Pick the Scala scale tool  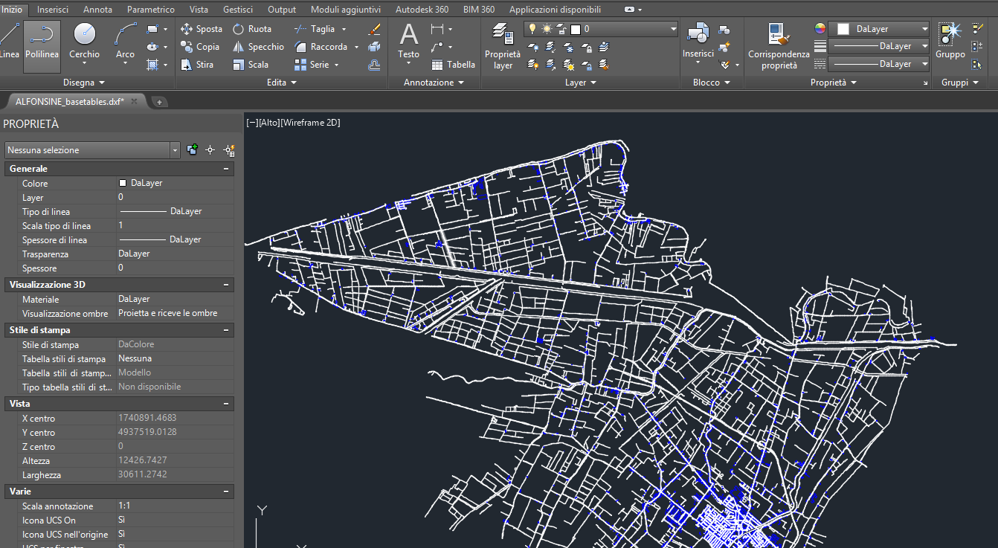(251, 65)
